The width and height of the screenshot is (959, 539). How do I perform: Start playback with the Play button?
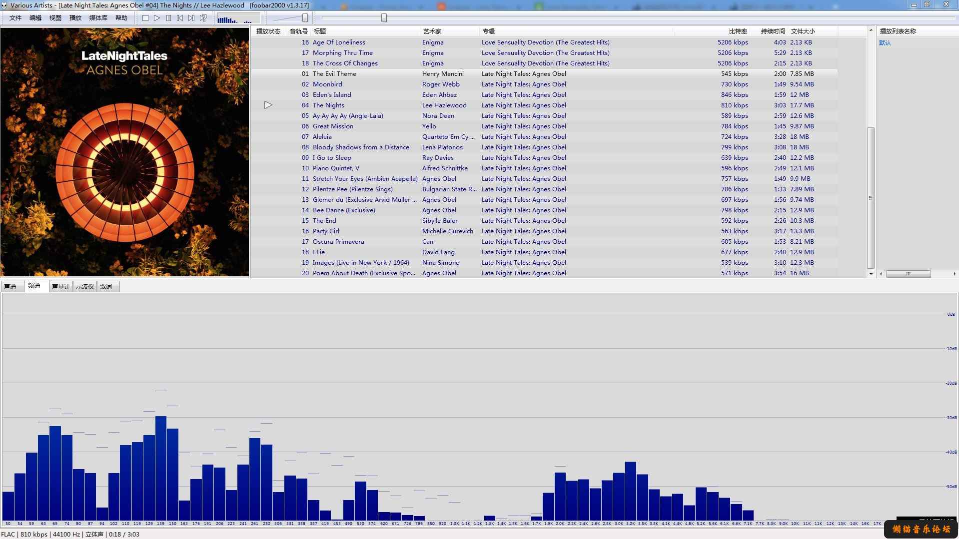click(157, 18)
